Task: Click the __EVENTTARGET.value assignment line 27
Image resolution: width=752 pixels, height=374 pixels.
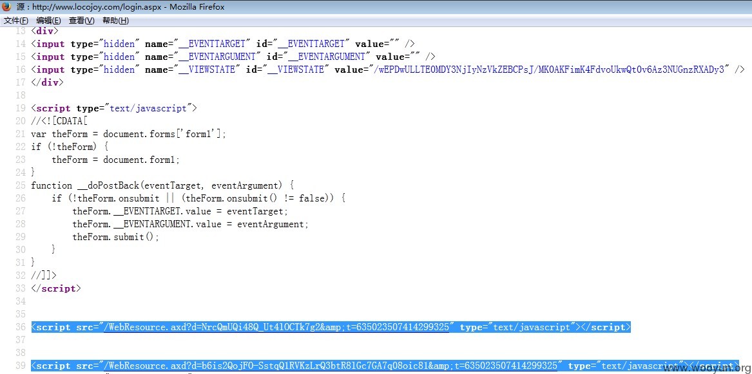Action: (181, 212)
